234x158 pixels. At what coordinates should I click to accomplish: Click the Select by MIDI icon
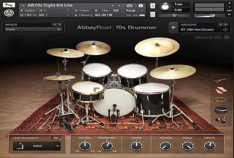pos(226,37)
